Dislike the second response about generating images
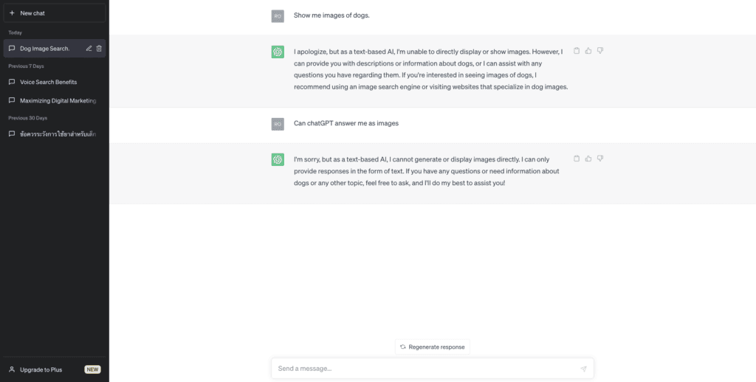Screen dimensions: 756x382 point(600,159)
